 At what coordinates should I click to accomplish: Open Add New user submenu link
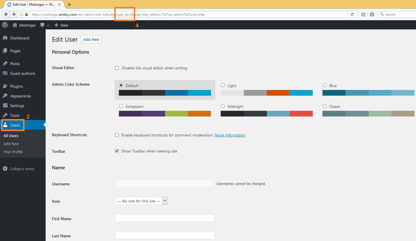tap(11, 144)
